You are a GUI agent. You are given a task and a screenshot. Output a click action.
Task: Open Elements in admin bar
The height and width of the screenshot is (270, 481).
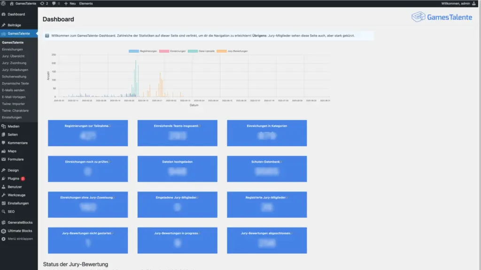pyautogui.click(x=86, y=3)
